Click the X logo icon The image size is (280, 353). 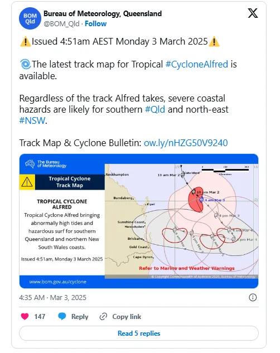253,13
